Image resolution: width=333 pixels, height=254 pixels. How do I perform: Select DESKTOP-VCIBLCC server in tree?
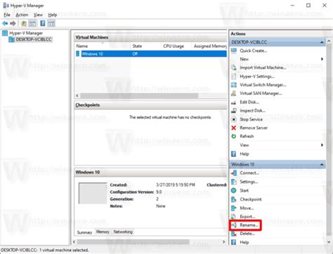(x=33, y=39)
